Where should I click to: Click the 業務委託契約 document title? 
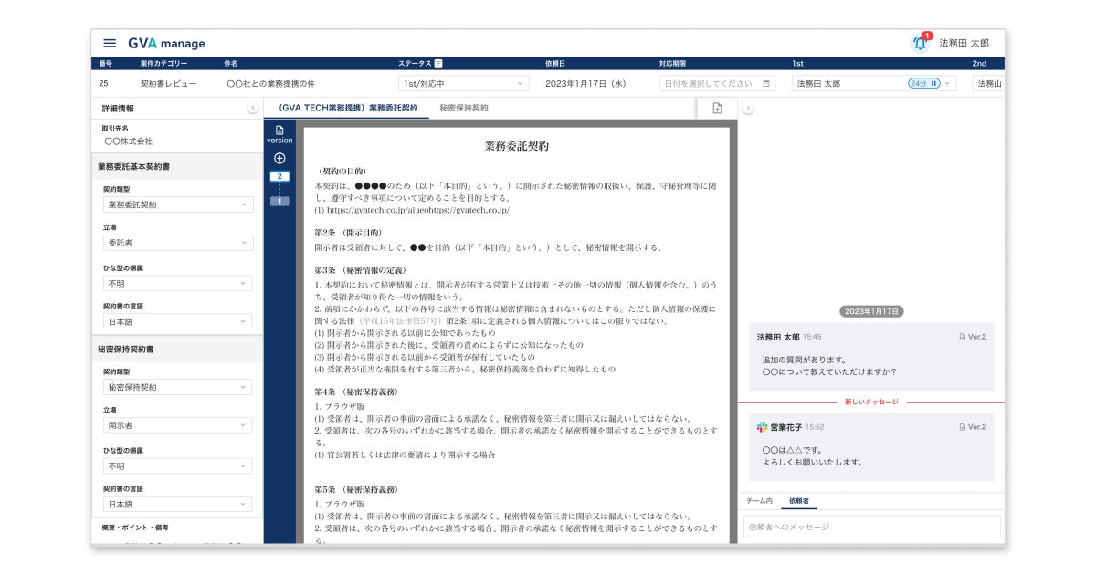[x=517, y=145]
